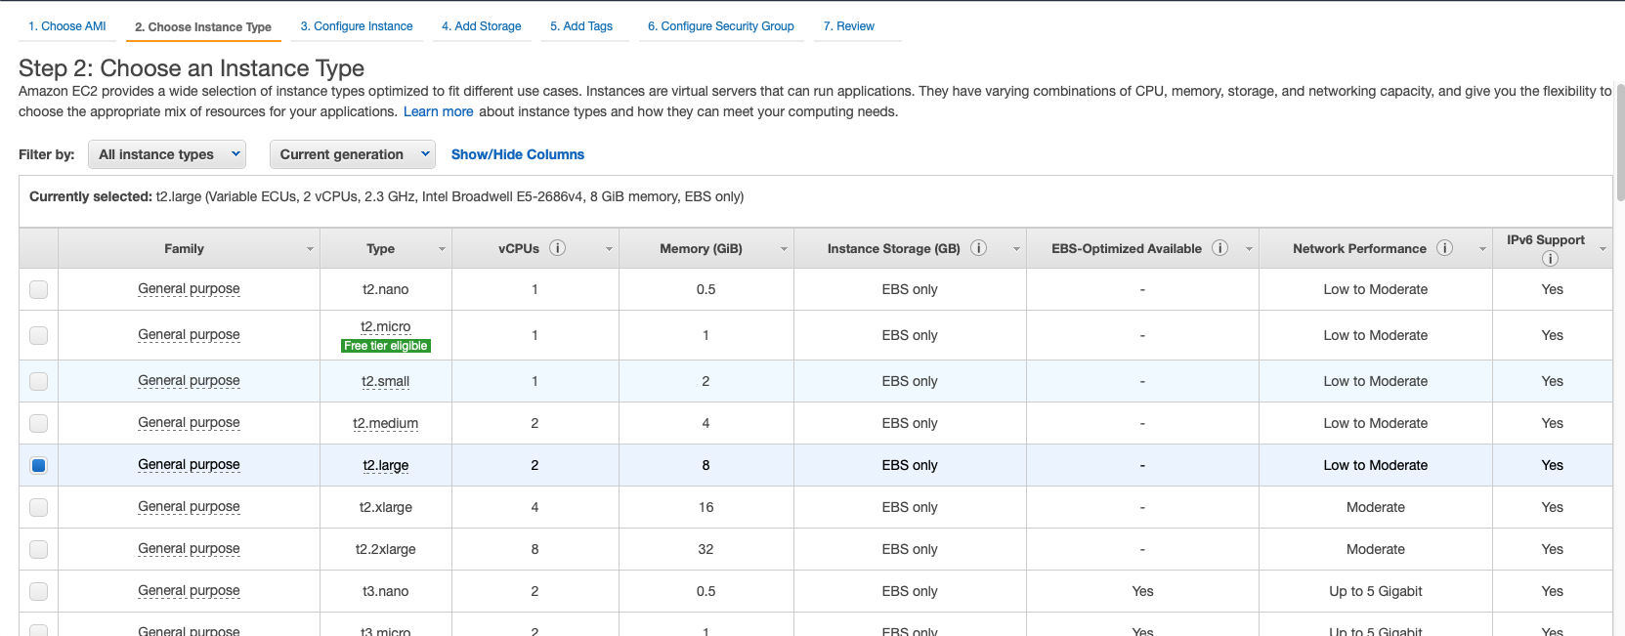Click the Network Performance info icon
Image resolution: width=1625 pixels, height=636 pixels.
1444,248
